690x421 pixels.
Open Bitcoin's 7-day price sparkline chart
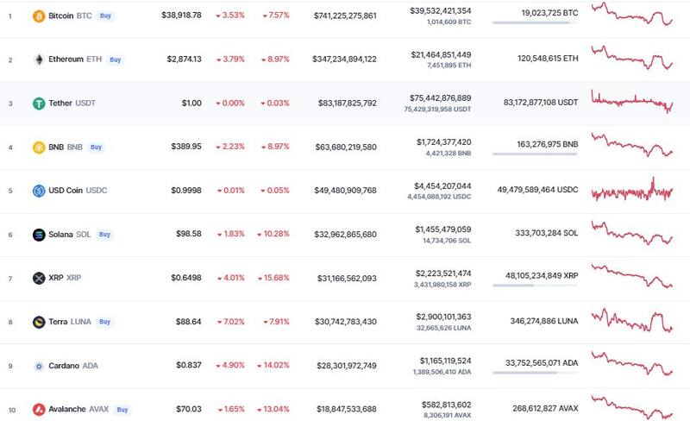[632, 15]
